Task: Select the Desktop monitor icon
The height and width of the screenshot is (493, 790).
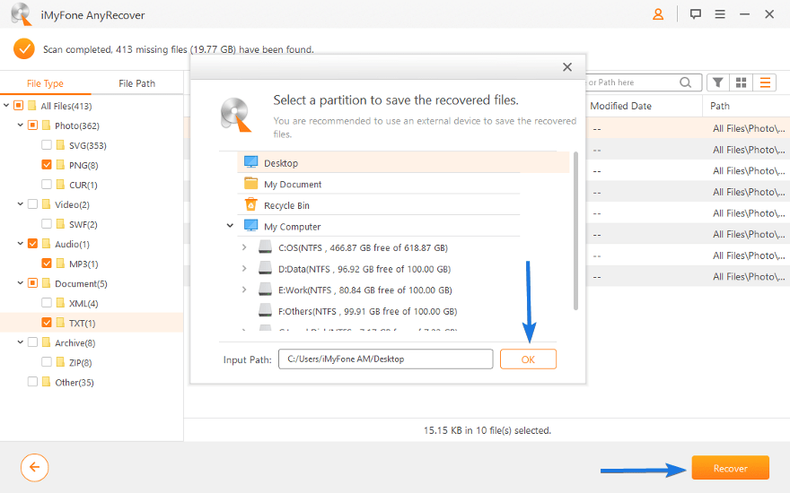Action: (x=250, y=162)
